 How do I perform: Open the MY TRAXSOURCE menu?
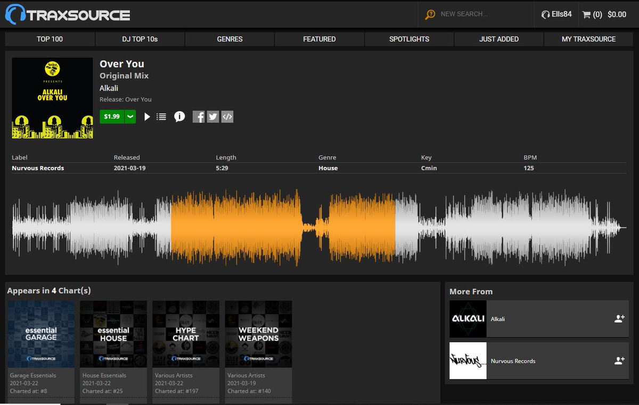pyautogui.click(x=588, y=39)
